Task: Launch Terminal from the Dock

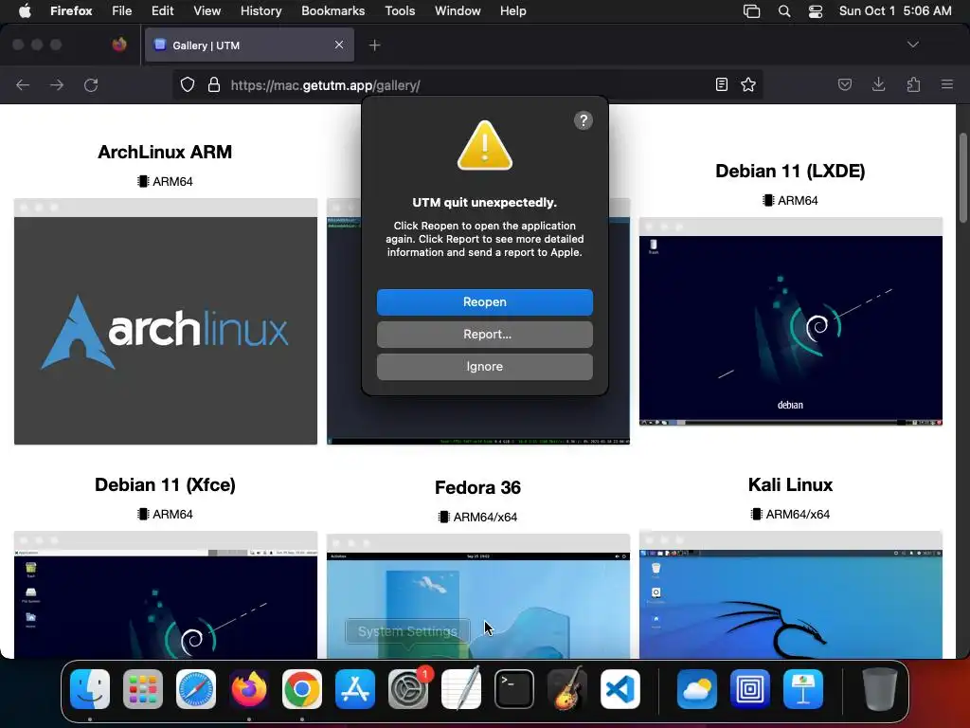Action: click(x=514, y=689)
